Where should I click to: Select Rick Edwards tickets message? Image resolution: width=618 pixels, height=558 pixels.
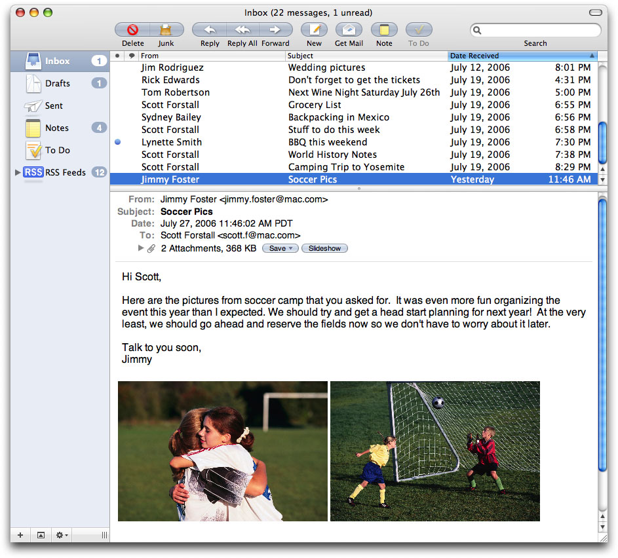point(354,80)
